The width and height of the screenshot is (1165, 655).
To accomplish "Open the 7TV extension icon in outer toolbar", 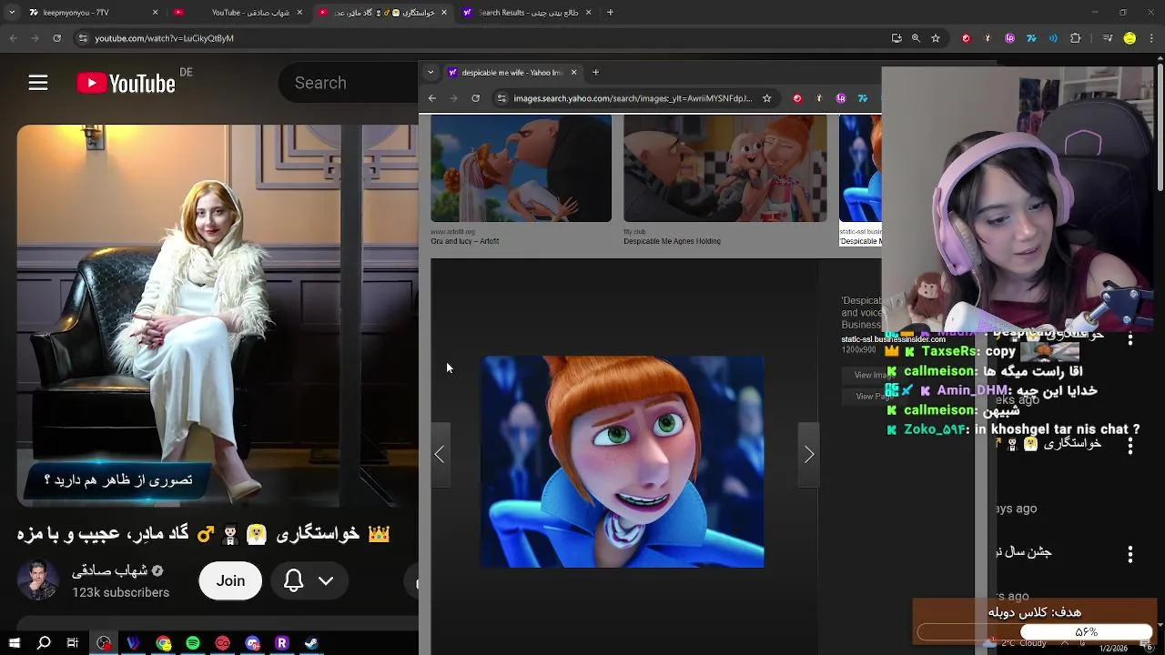I will coord(1031,38).
